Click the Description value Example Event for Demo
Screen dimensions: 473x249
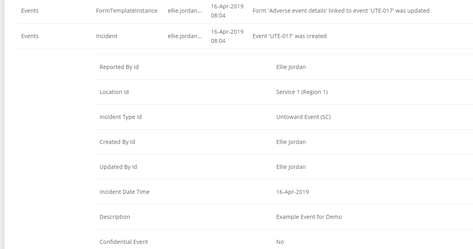click(309, 217)
